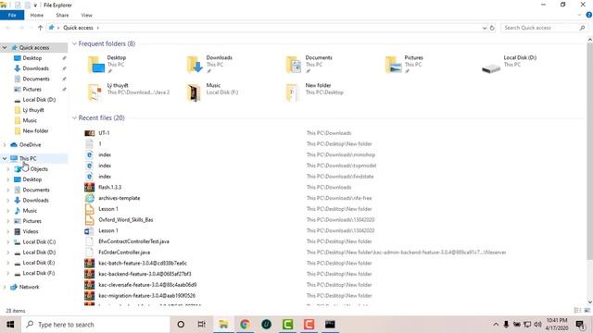Click the Lý thuyết folder icon in Frequent folders
Image resolution: width=593 pixels, height=333 pixels.
tap(95, 92)
